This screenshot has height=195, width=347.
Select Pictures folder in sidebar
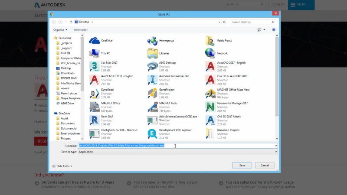(65, 139)
